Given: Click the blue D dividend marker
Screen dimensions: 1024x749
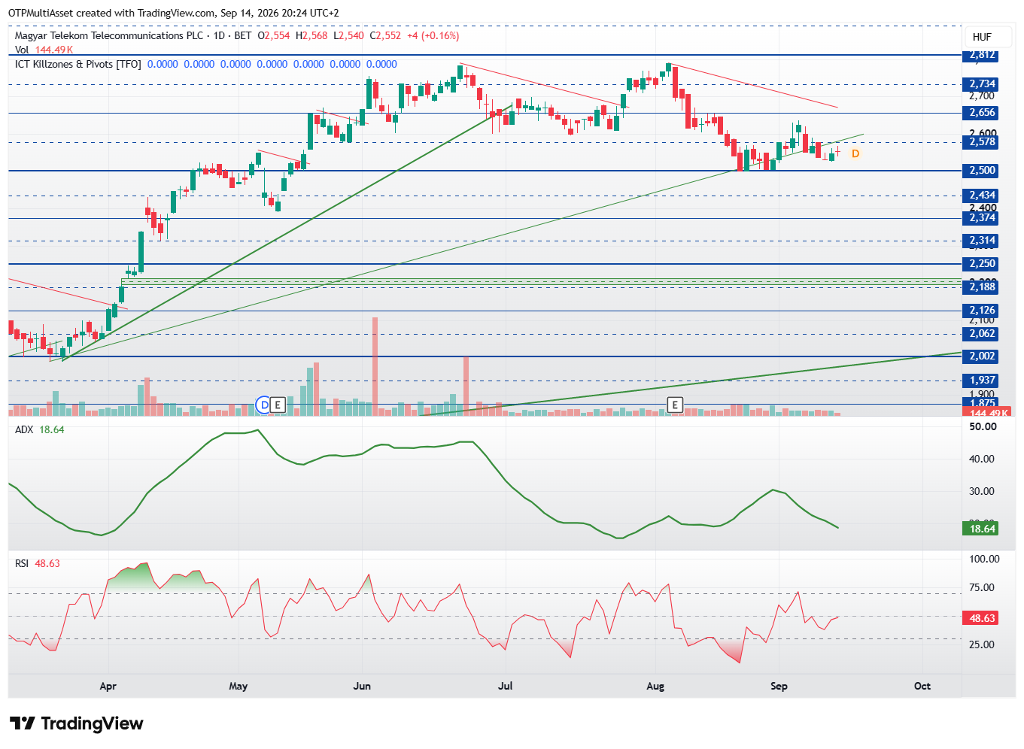Looking at the screenshot, I should tap(263, 405).
